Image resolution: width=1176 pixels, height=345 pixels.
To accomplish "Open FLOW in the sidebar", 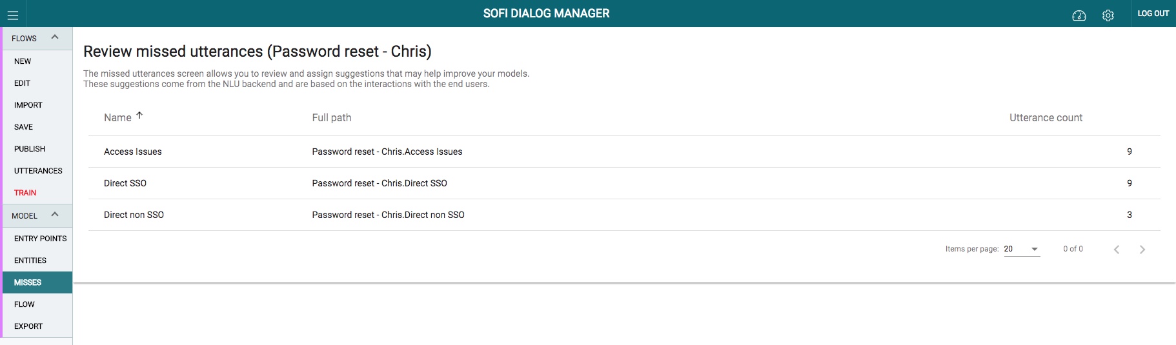I will 37,304.
